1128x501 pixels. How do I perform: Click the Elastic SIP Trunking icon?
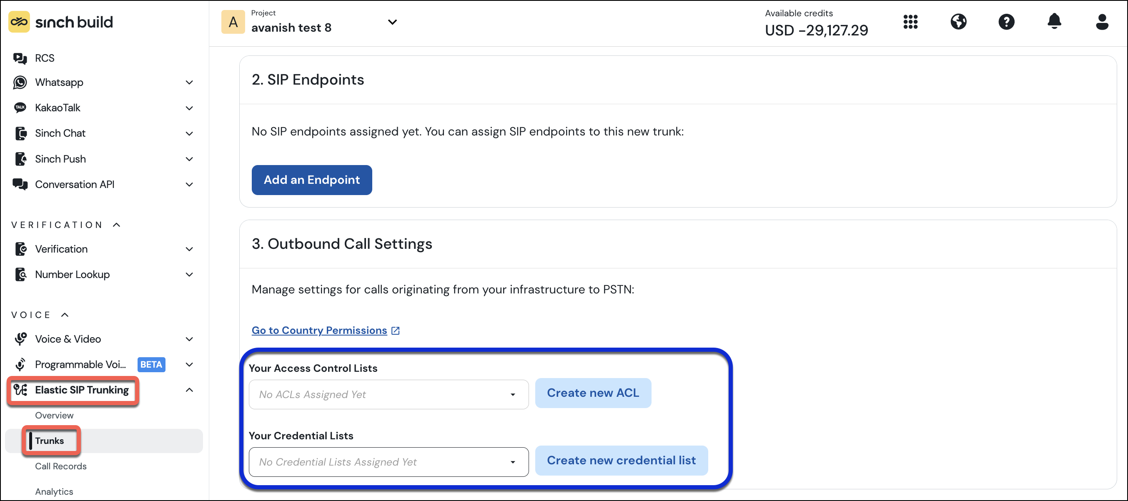[x=20, y=390]
